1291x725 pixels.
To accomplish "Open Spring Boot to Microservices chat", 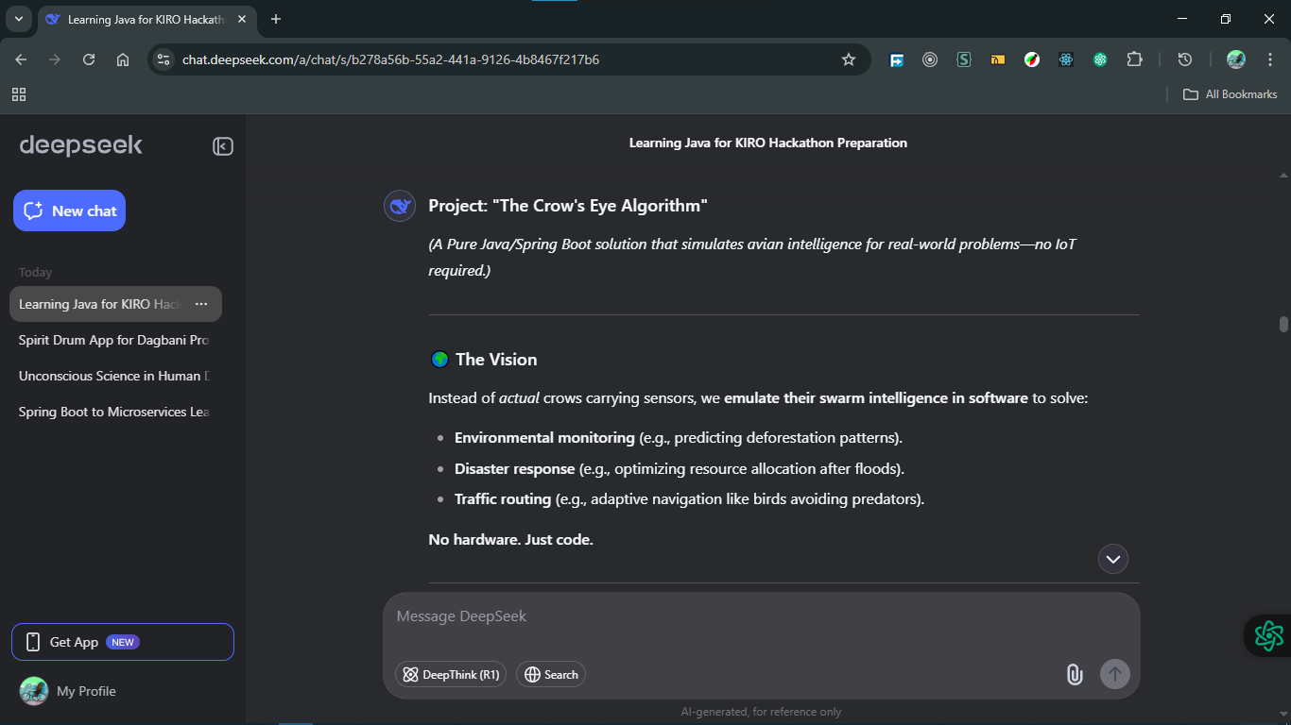I will 115,412.
